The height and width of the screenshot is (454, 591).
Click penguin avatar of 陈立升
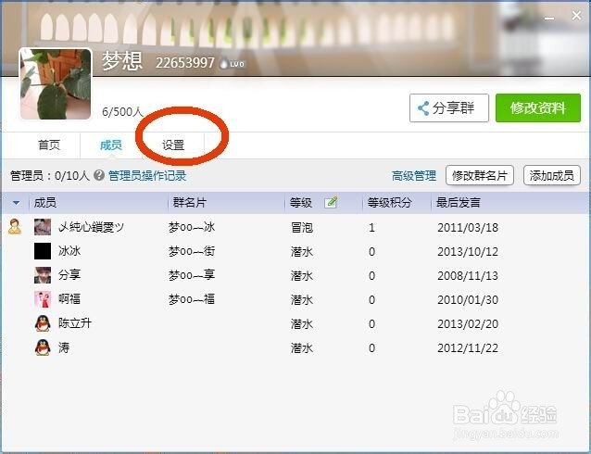pos(43,323)
